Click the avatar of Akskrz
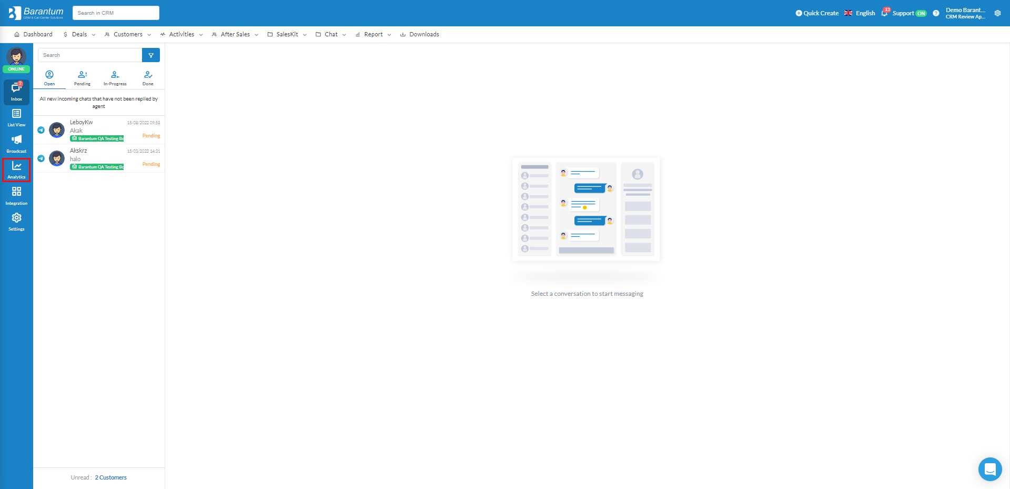1010x489 pixels. (x=57, y=158)
